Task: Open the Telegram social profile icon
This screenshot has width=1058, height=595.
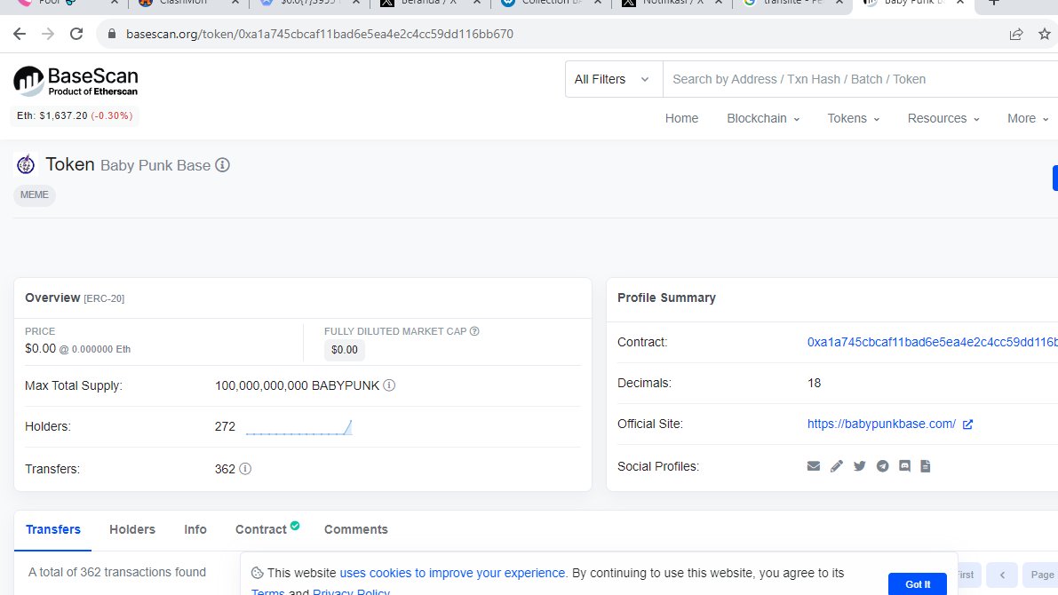Action: click(x=883, y=466)
